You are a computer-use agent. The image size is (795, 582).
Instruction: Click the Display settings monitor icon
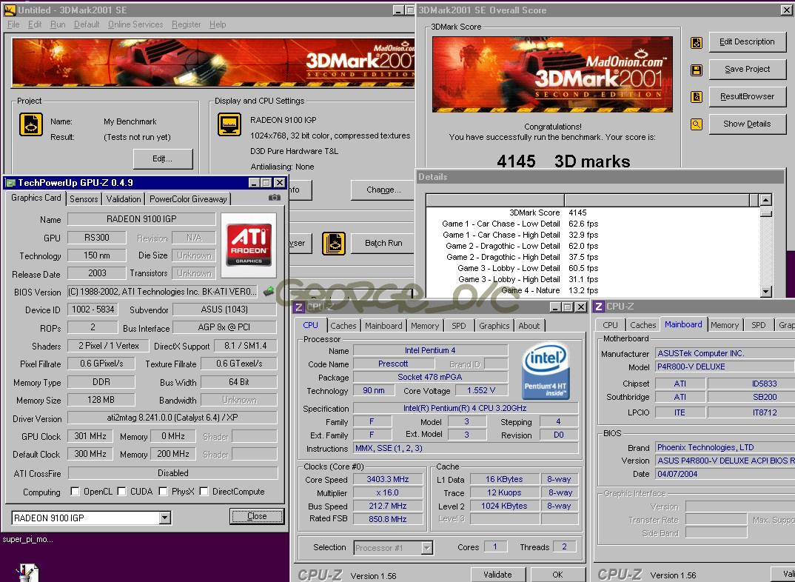[x=229, y=124]
